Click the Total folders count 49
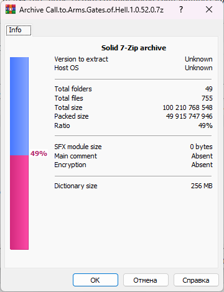 coord(209,89)
